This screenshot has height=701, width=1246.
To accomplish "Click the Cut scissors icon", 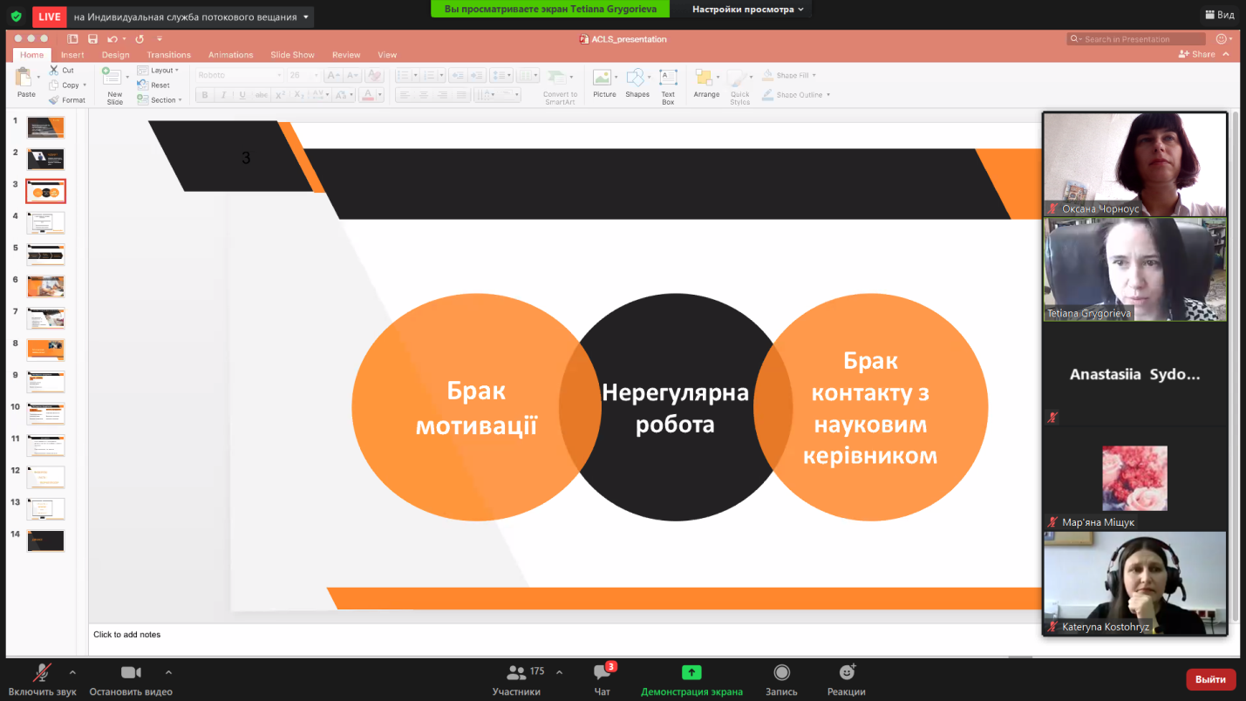I will pos(54,70).
